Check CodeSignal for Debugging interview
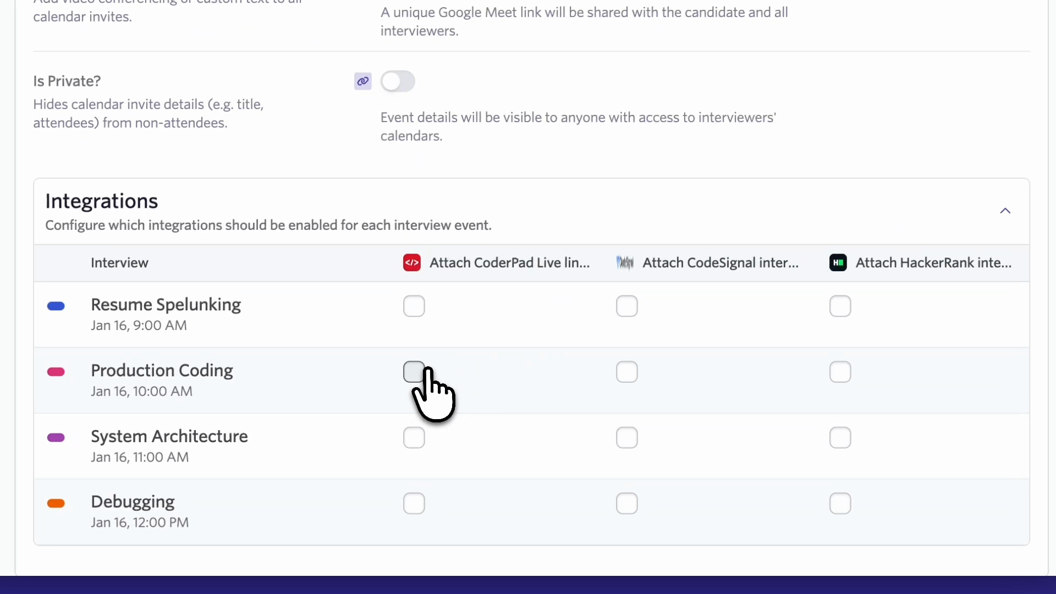This screenshot has width=1056, height=594. pyautogui.click(x=627, y=503)
